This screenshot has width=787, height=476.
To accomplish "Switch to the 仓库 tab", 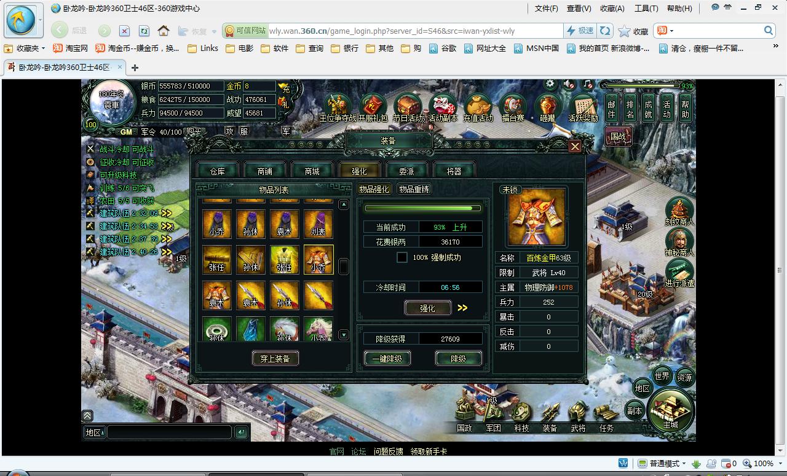I will [x=217, y=171].
